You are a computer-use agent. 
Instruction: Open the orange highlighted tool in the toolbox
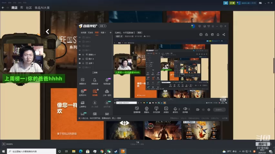click(x=95, y=92)
